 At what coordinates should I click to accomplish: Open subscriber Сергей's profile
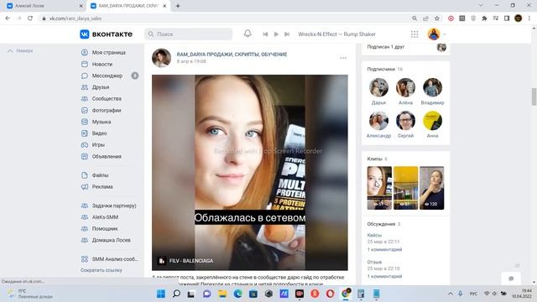tap(405, 121)
